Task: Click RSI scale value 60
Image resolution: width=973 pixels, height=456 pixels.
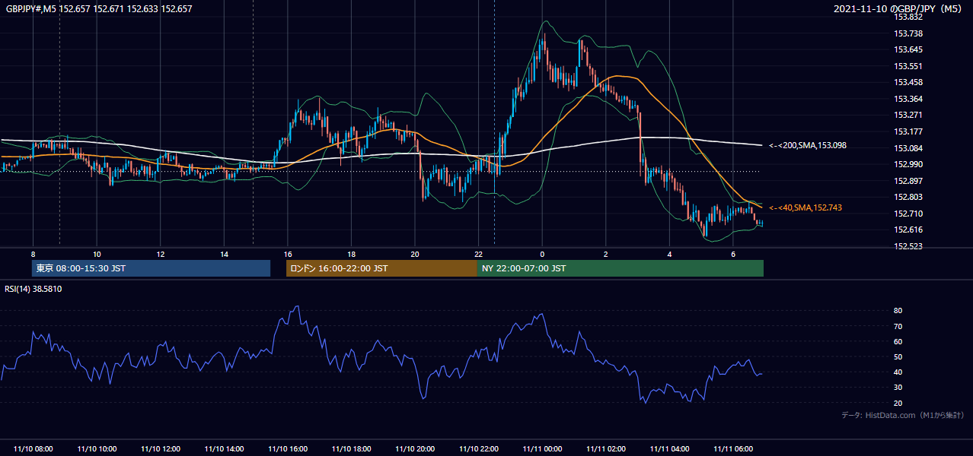Action: [898, 341]
